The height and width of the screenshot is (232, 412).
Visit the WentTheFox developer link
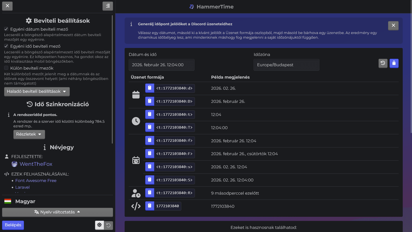pyautogui.click(x=36, y=164)
